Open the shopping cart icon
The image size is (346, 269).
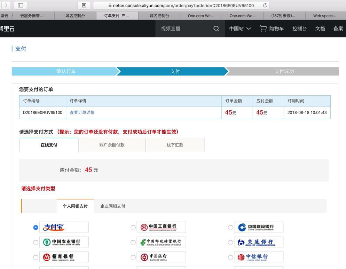[x=263, y=29]
